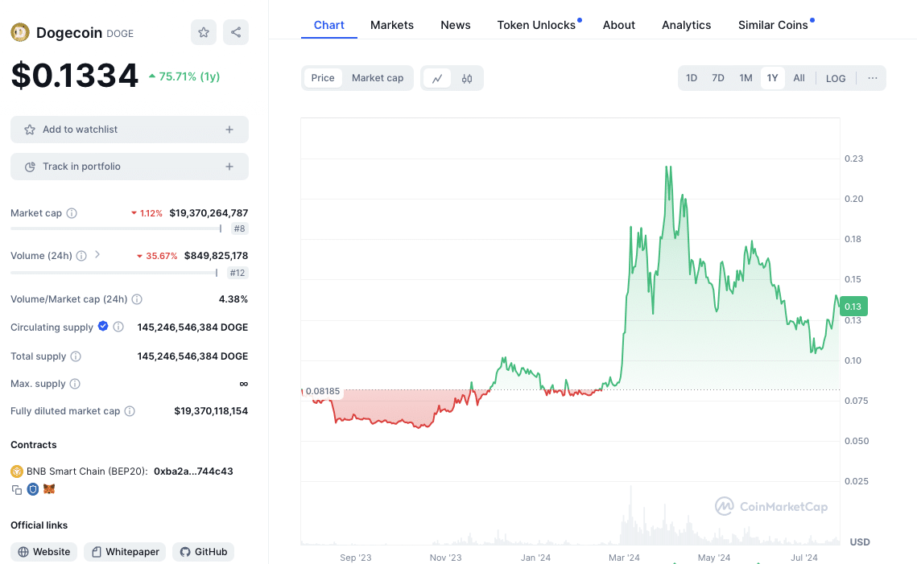Click the Official links heading
Viewport: 917px width, 564px height.
39,525
